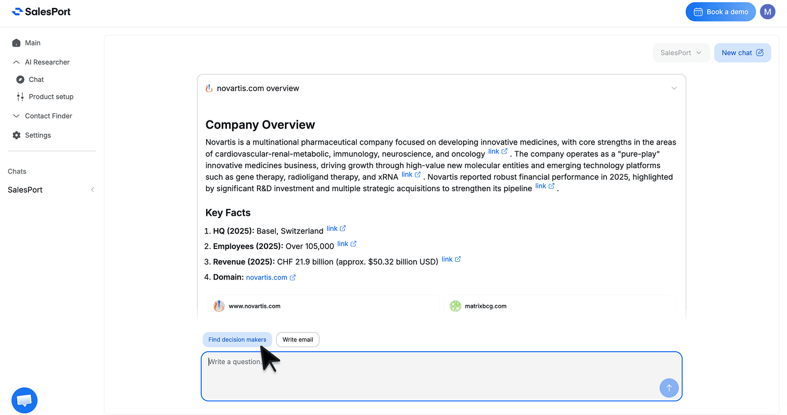Click the calendar icon in Book a demo
The image size is (787, 415).
698,12
